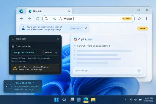The height and width of the screenshot is (104, 156).
Task: Click the flask icon in experimental banner
Action: (x=23, y=28)
